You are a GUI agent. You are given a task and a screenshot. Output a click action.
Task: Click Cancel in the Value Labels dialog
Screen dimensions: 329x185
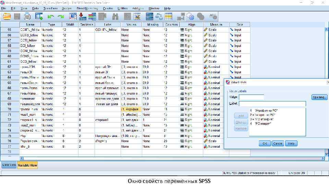(278, 144)
